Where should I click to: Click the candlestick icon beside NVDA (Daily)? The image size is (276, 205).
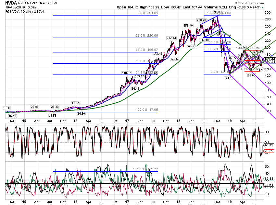7,12
